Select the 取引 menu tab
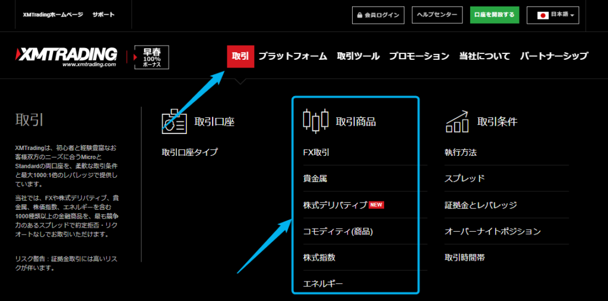The width and height of the screenshot is (608, 301). [240, 56]
